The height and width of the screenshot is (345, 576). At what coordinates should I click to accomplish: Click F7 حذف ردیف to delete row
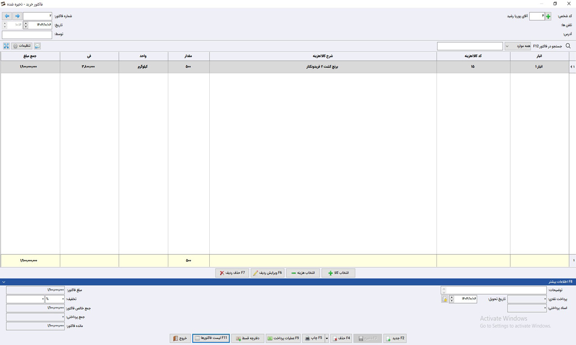click(x=232, y=273)
